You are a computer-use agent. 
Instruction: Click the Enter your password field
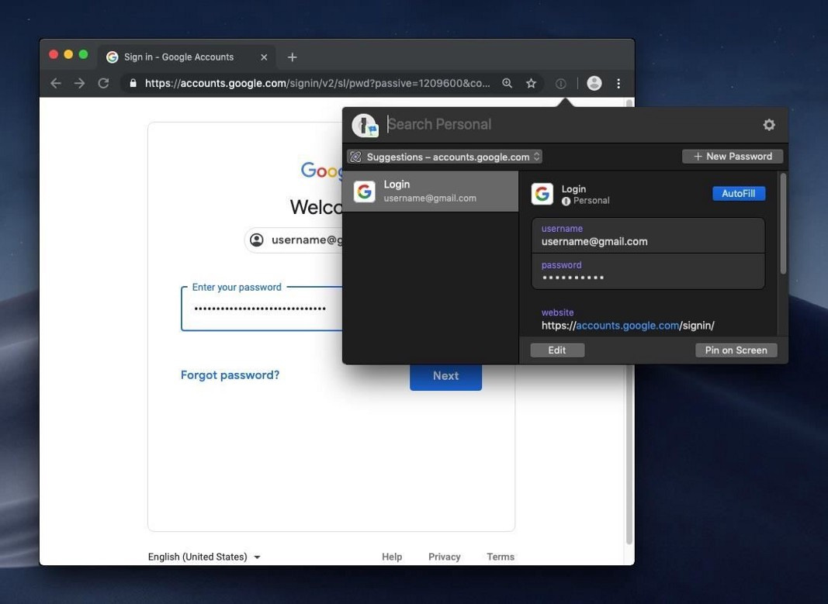(262, 309)
